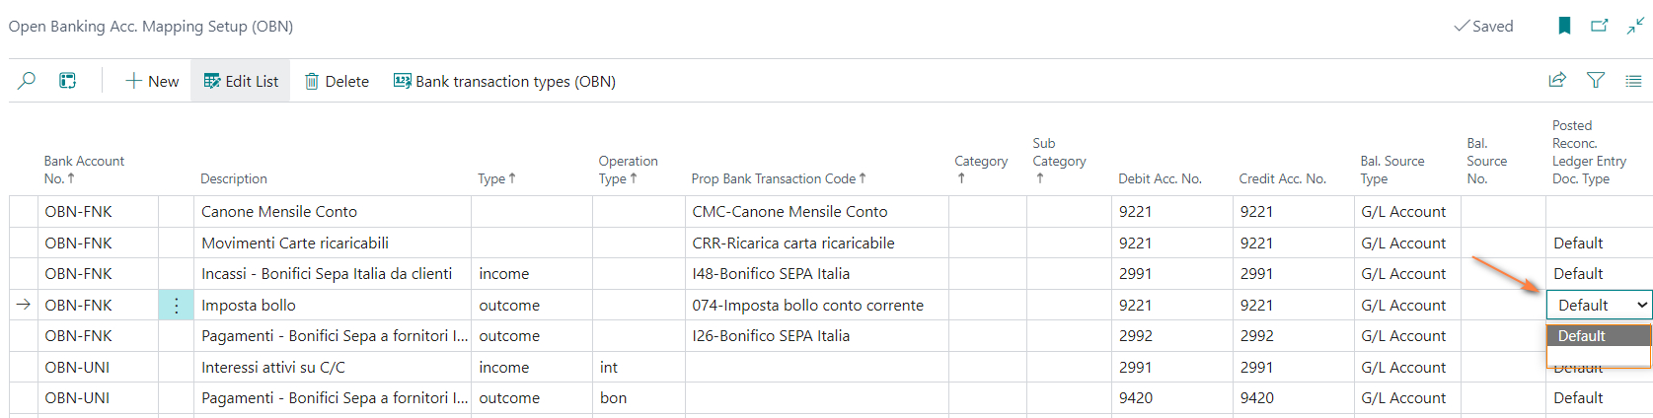
Task: Open the filter pane funnel icon
Action: (1595, 81)
